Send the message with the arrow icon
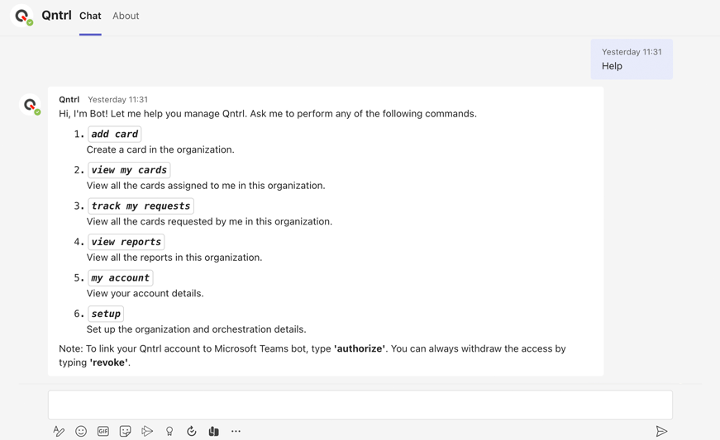720x440 pixels. pyautogui.click(x=661, y=431)
